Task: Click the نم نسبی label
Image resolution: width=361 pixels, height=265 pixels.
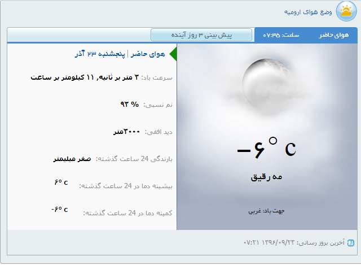Action: tap(158, 105)
